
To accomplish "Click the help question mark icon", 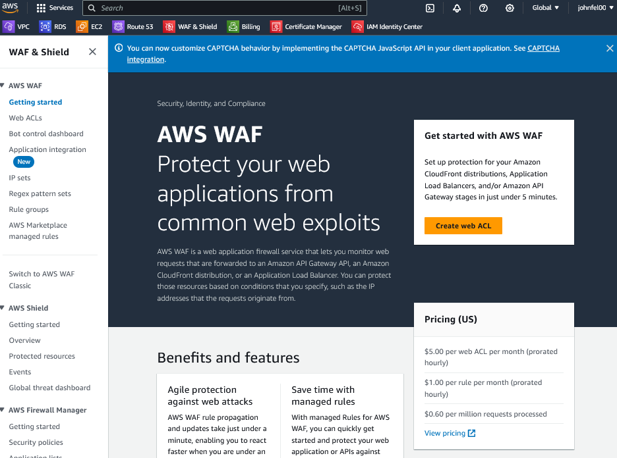I will pos(483,8).
